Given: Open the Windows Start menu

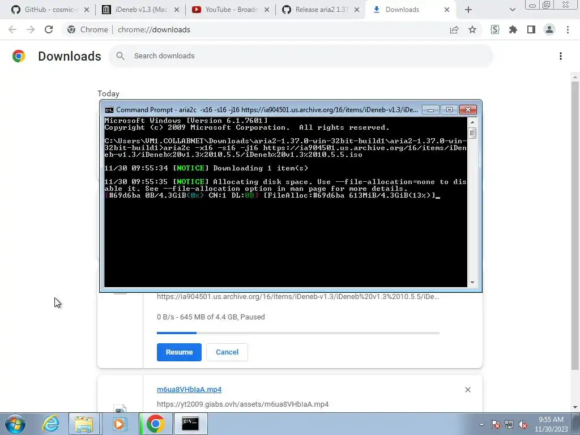Looking at the screenshot, I should (x=15, y=424).
